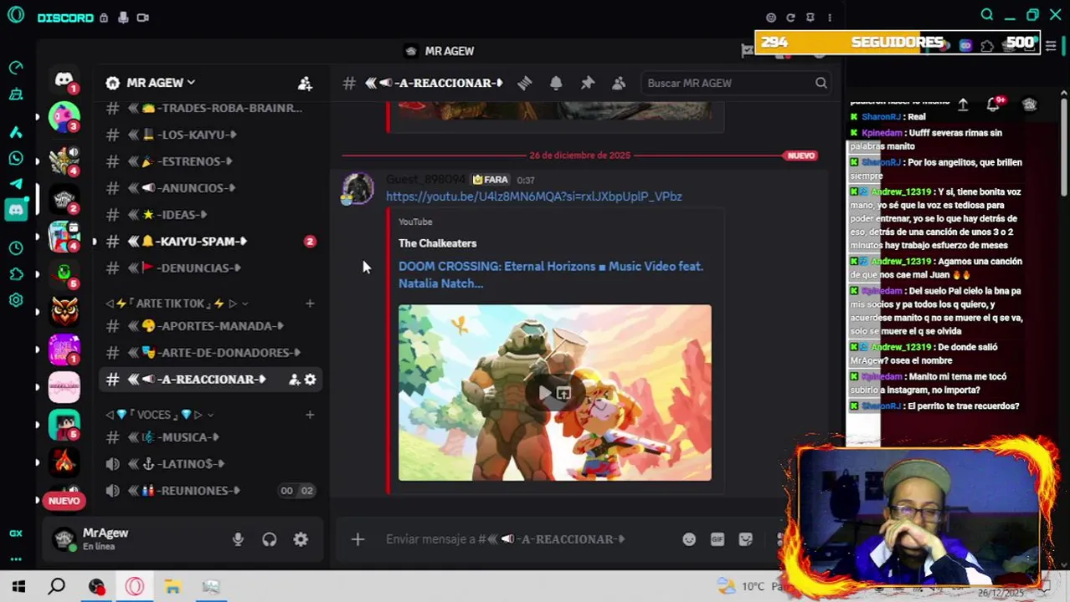Open the APORTES-MANADA channel
The image size is (1070, 602).
210,326
